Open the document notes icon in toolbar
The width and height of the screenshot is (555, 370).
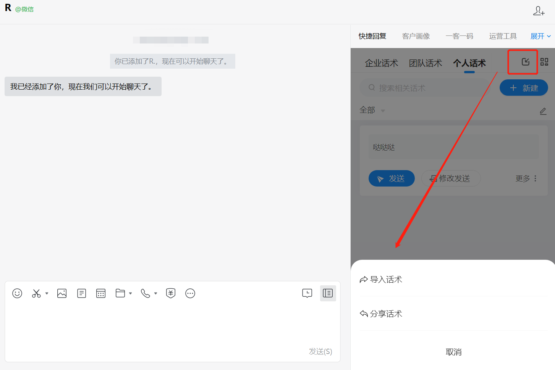(81, 293)
